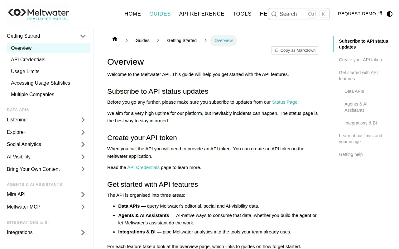Open the API Credentials inline link

click(143, 167)
